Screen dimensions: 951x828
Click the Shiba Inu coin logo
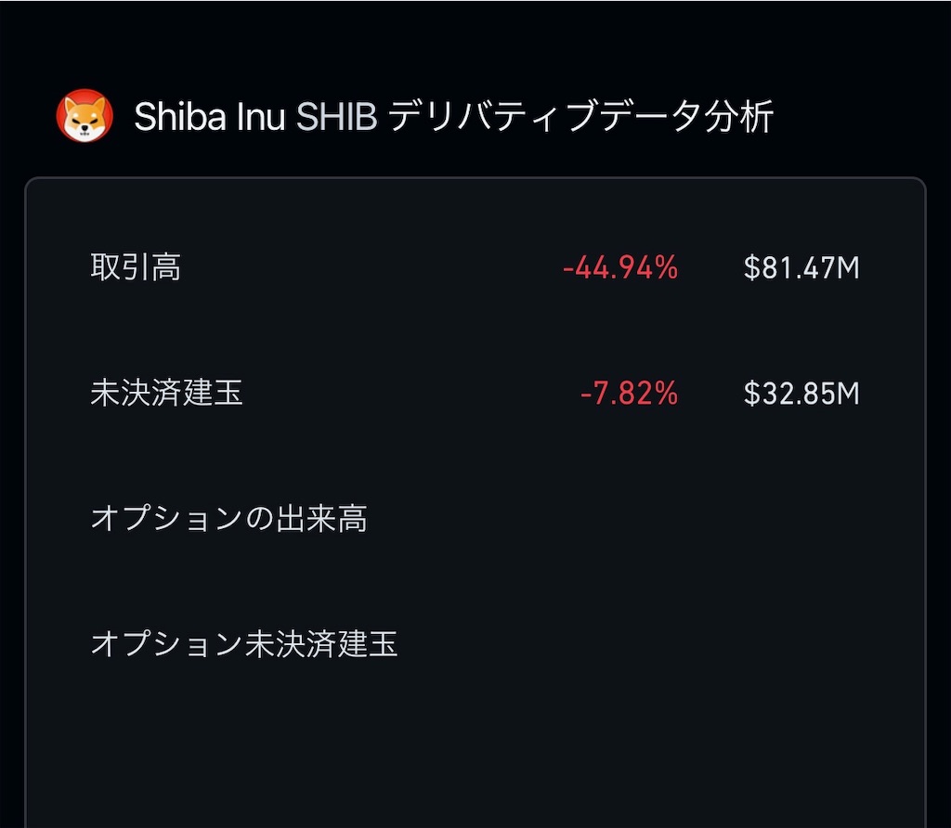pyautogui.click(x=85, y=116)
